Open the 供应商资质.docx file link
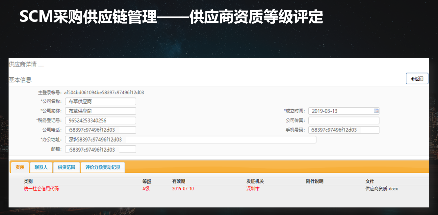 pyautogui.click(x=381, y=189)
